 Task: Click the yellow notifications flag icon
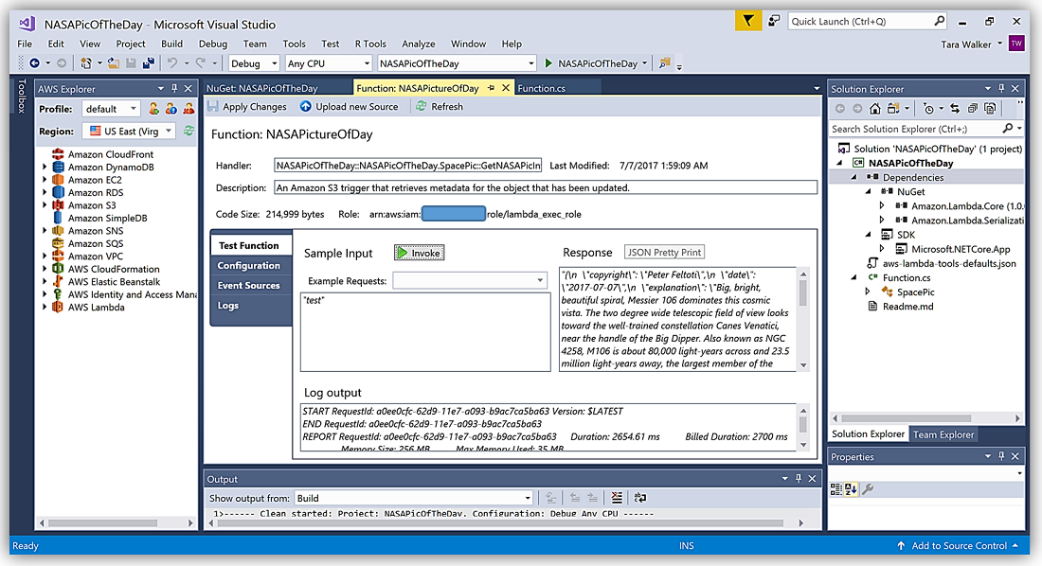pos(748,21)
